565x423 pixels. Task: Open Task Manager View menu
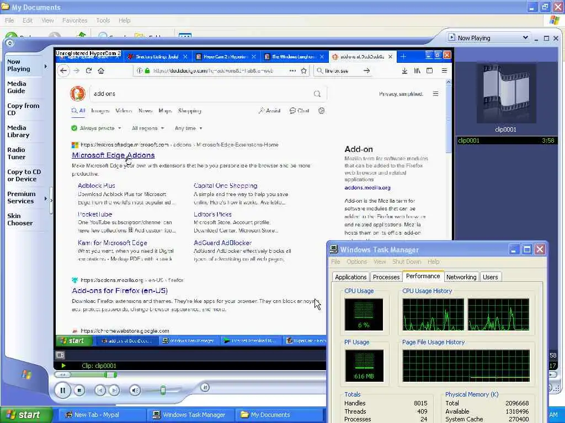click(380, 262)
